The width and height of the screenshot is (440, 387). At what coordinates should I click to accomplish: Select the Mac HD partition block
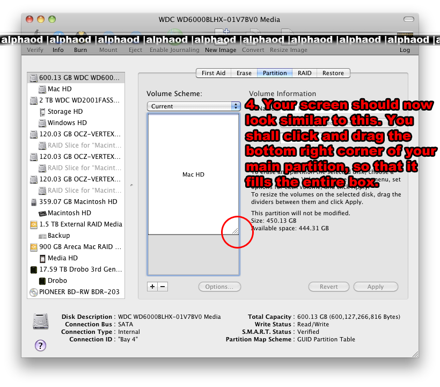pyautogui.click(x=193, y=174)
